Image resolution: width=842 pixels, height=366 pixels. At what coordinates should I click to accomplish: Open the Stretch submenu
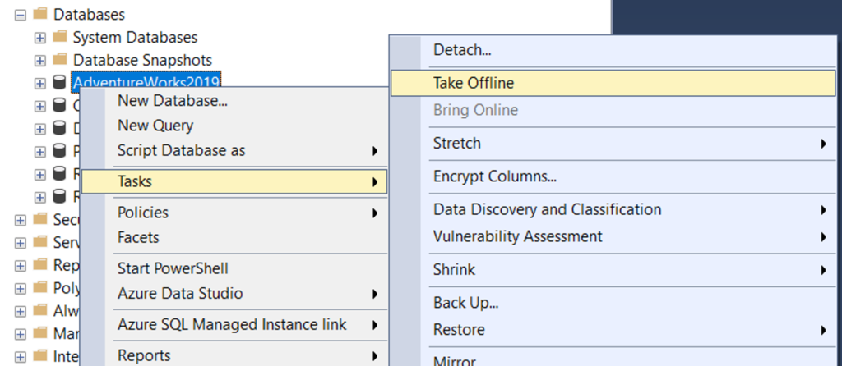613,144
